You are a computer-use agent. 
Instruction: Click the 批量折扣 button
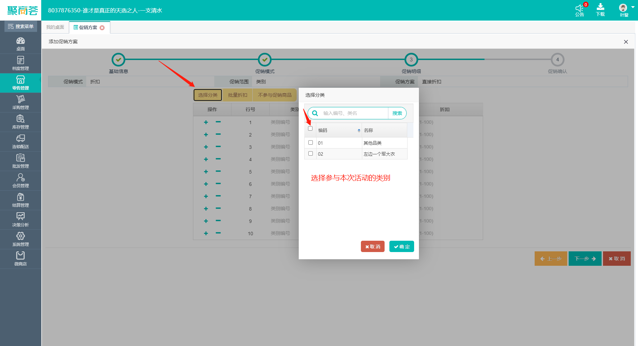click(x=238, y=95)
